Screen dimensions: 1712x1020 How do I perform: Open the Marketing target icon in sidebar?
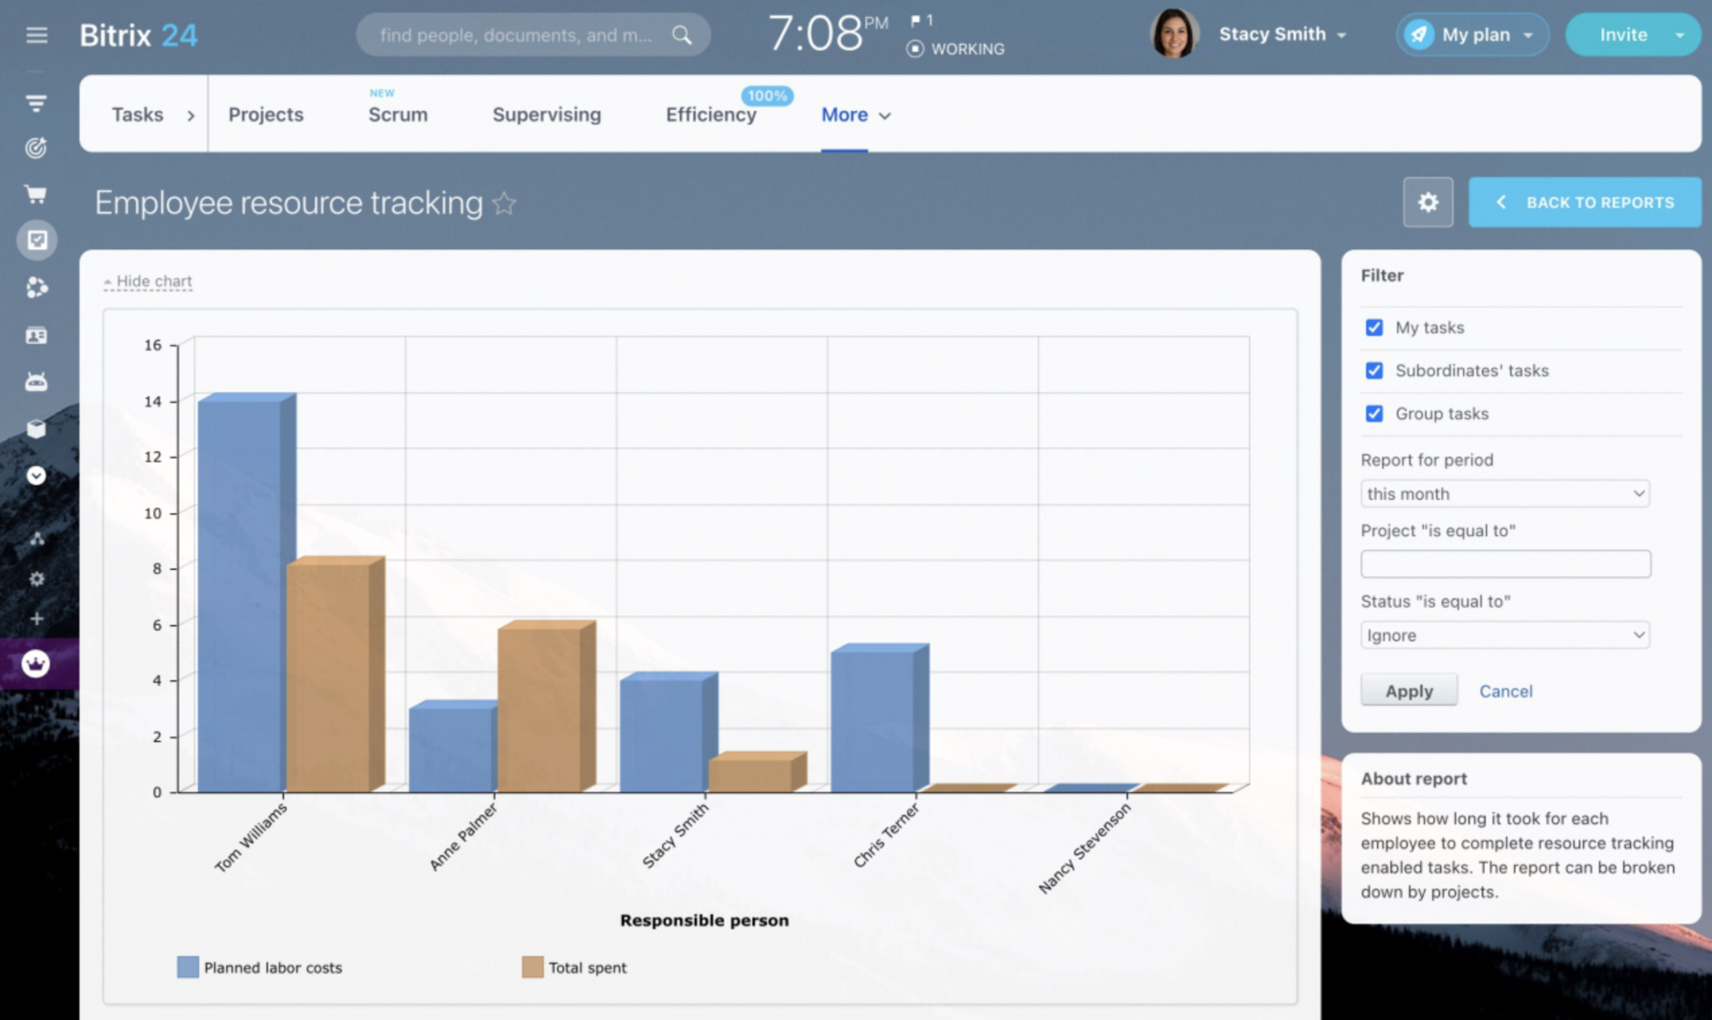(37, 147)
